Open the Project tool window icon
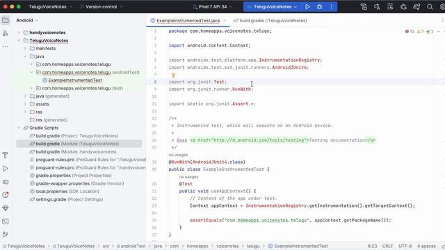Viewport: 445px width, 250px height. [x=6, y=20]
